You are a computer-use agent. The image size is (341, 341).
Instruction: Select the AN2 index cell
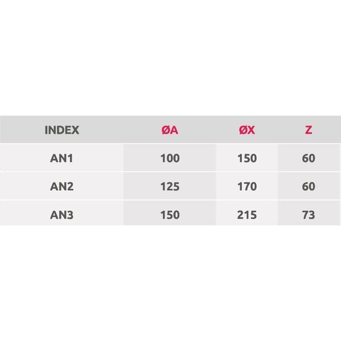(x=62, y=186)
